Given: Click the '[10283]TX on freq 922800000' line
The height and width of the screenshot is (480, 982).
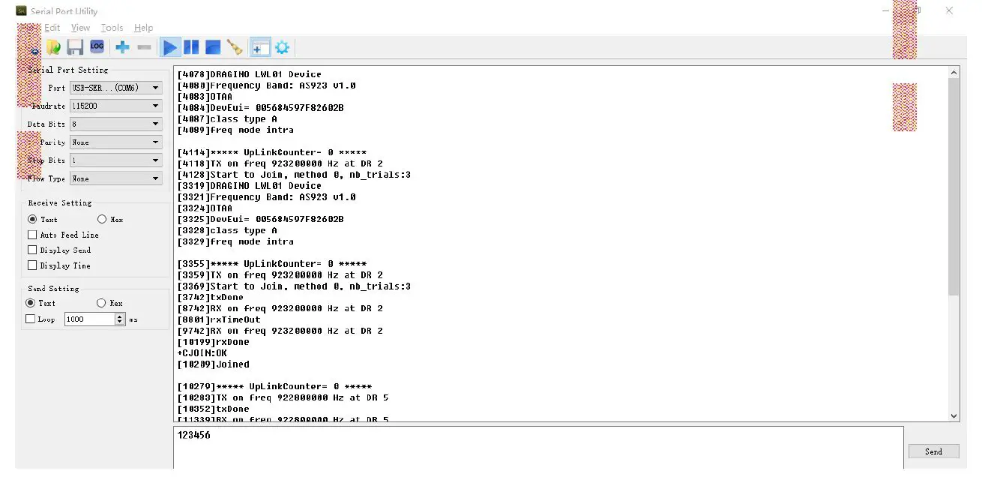Looking at the screenshot, I should point(283,397).
